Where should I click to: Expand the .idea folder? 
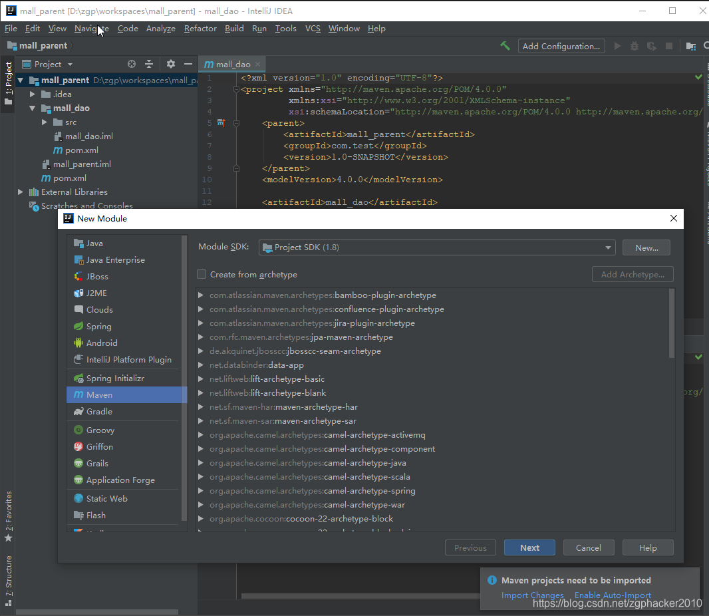[x=33, y=94]
